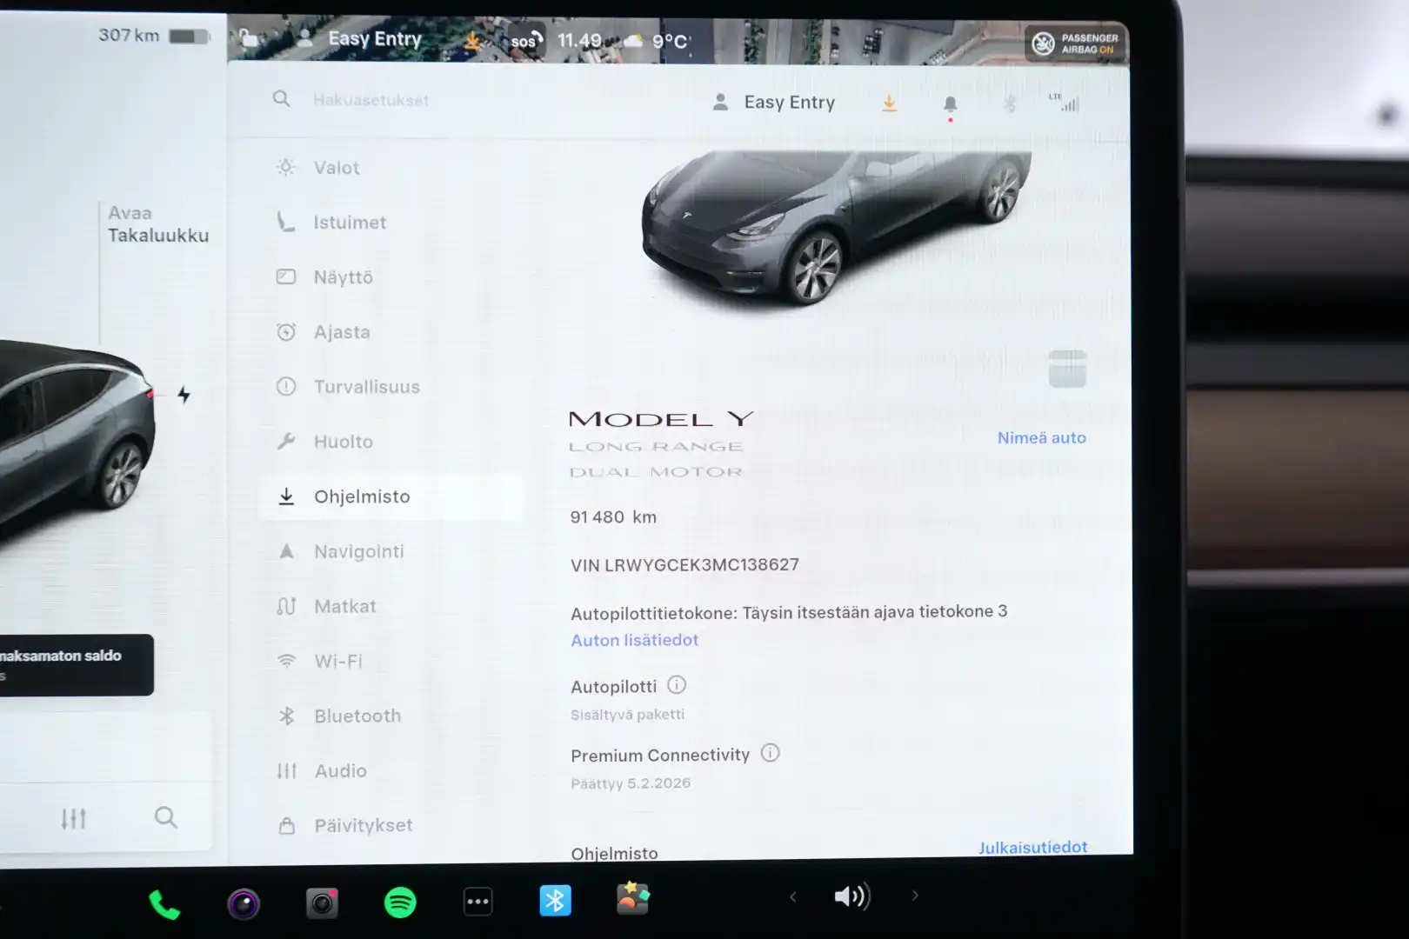Screen dimensions: 1409x939
Task: Tap the charging lightning bolt icon
Action: [x=184, y=395]
